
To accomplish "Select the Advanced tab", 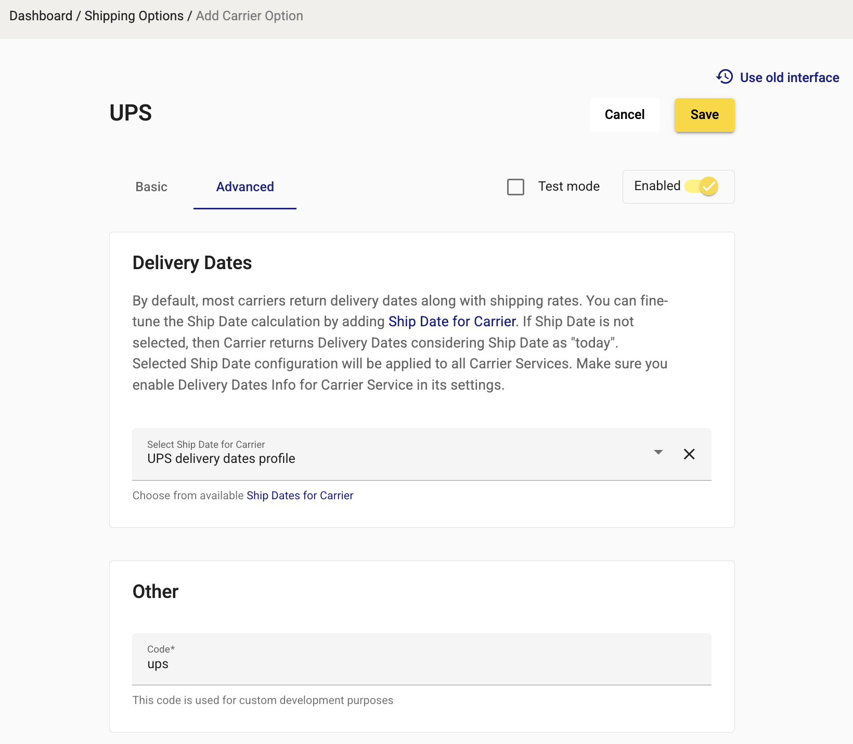I will [245, 187].
